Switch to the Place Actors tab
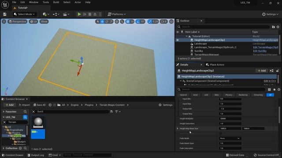Screen dimensions: 282x158 pos(215,65)
